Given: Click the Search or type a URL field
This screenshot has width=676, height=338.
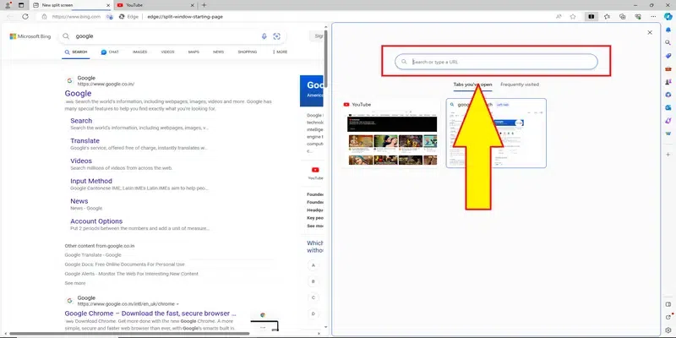Looking at the screenshot, I should click(496, 62).
